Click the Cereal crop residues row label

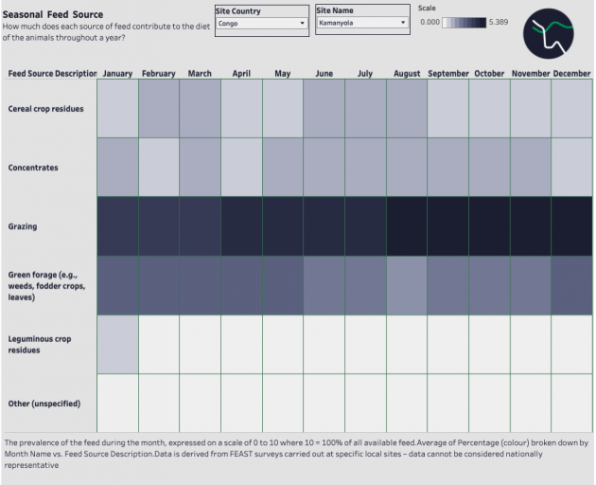(45, 109)
